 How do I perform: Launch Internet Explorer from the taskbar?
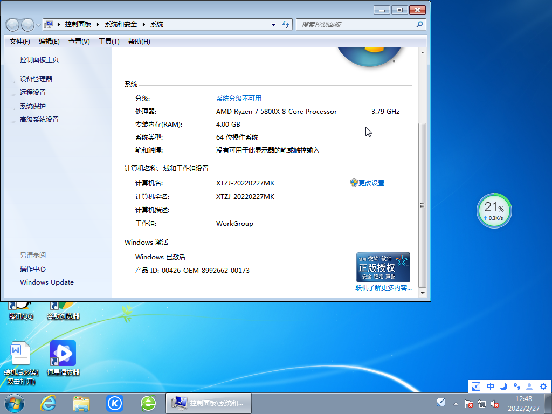point(48,403)
